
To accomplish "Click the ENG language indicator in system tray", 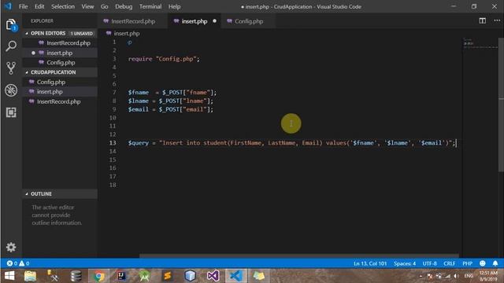I will pos(469,276).
